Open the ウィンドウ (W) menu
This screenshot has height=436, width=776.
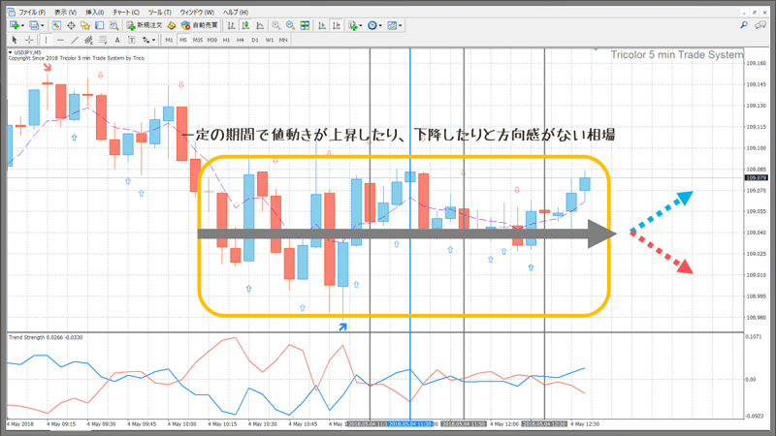[x=197, y=12]
